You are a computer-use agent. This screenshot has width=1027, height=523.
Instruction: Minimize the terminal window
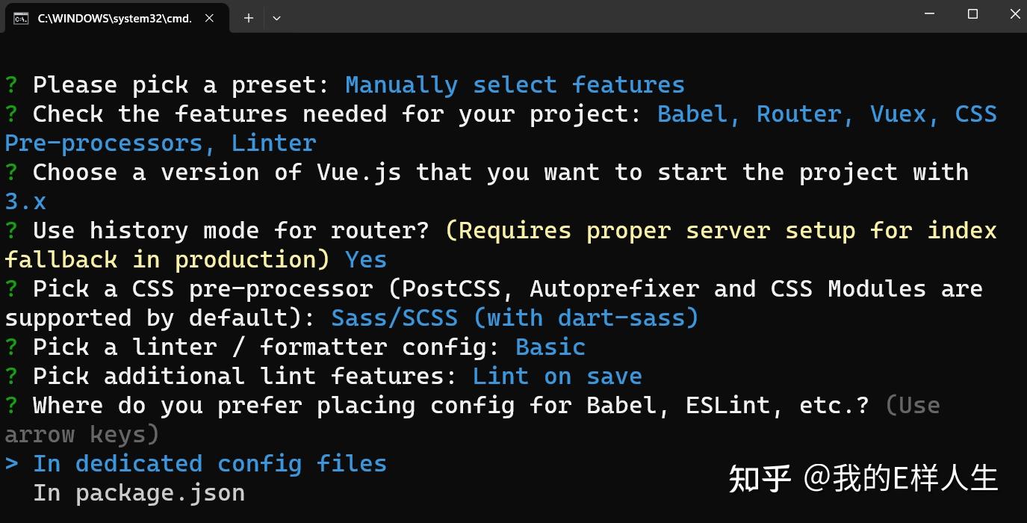tap(929, 14)
